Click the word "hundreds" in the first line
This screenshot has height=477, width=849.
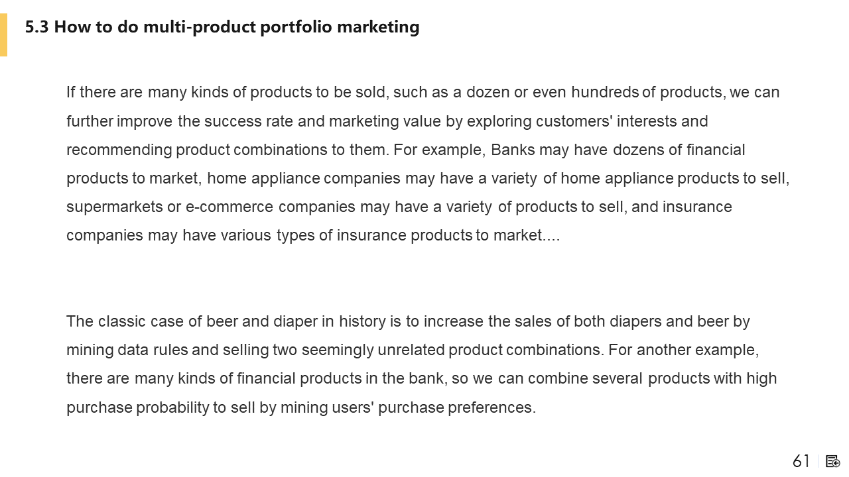click(x=605, y=92)
